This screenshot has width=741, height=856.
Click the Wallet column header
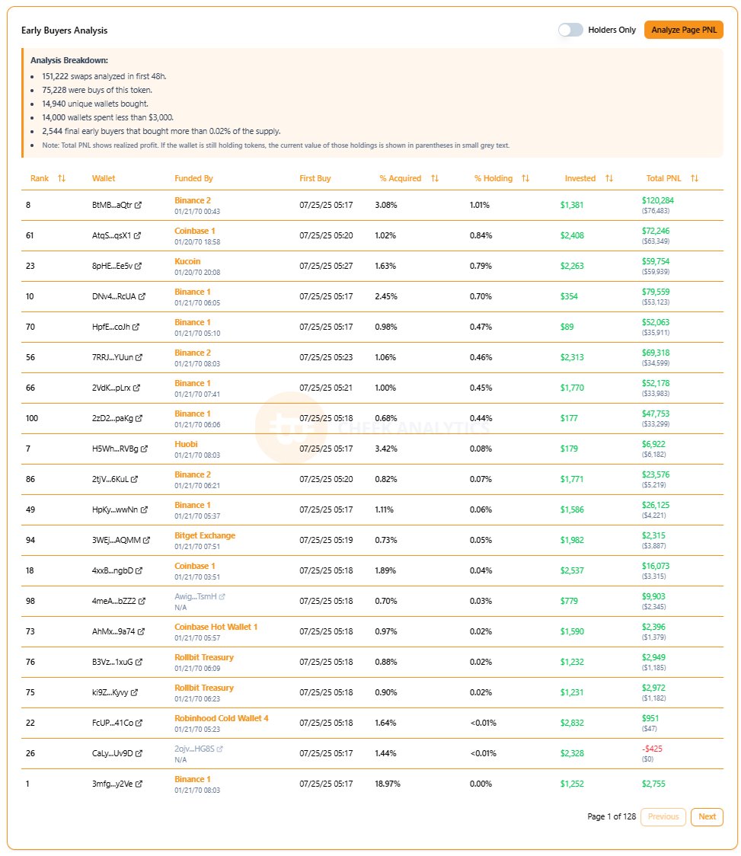104,178
